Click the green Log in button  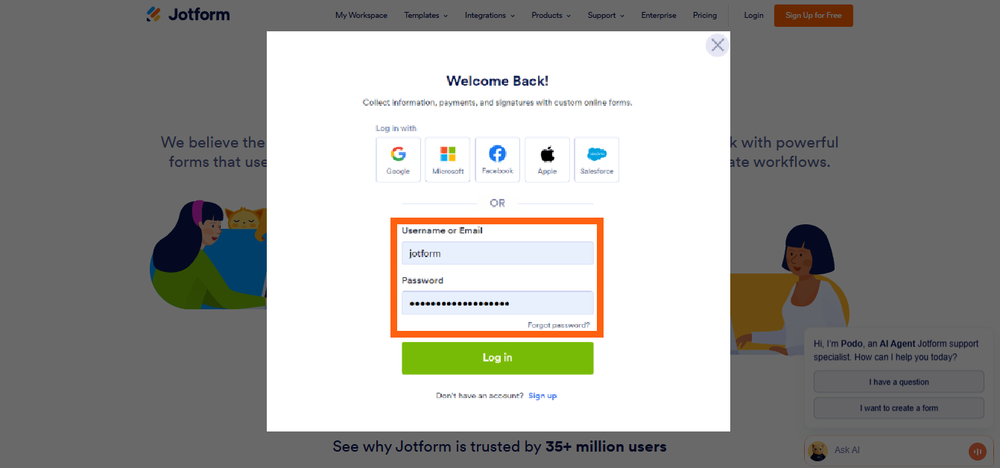tap(498, 358)
